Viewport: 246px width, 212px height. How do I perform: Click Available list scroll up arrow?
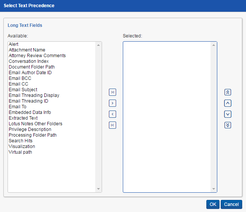(98, 45)
